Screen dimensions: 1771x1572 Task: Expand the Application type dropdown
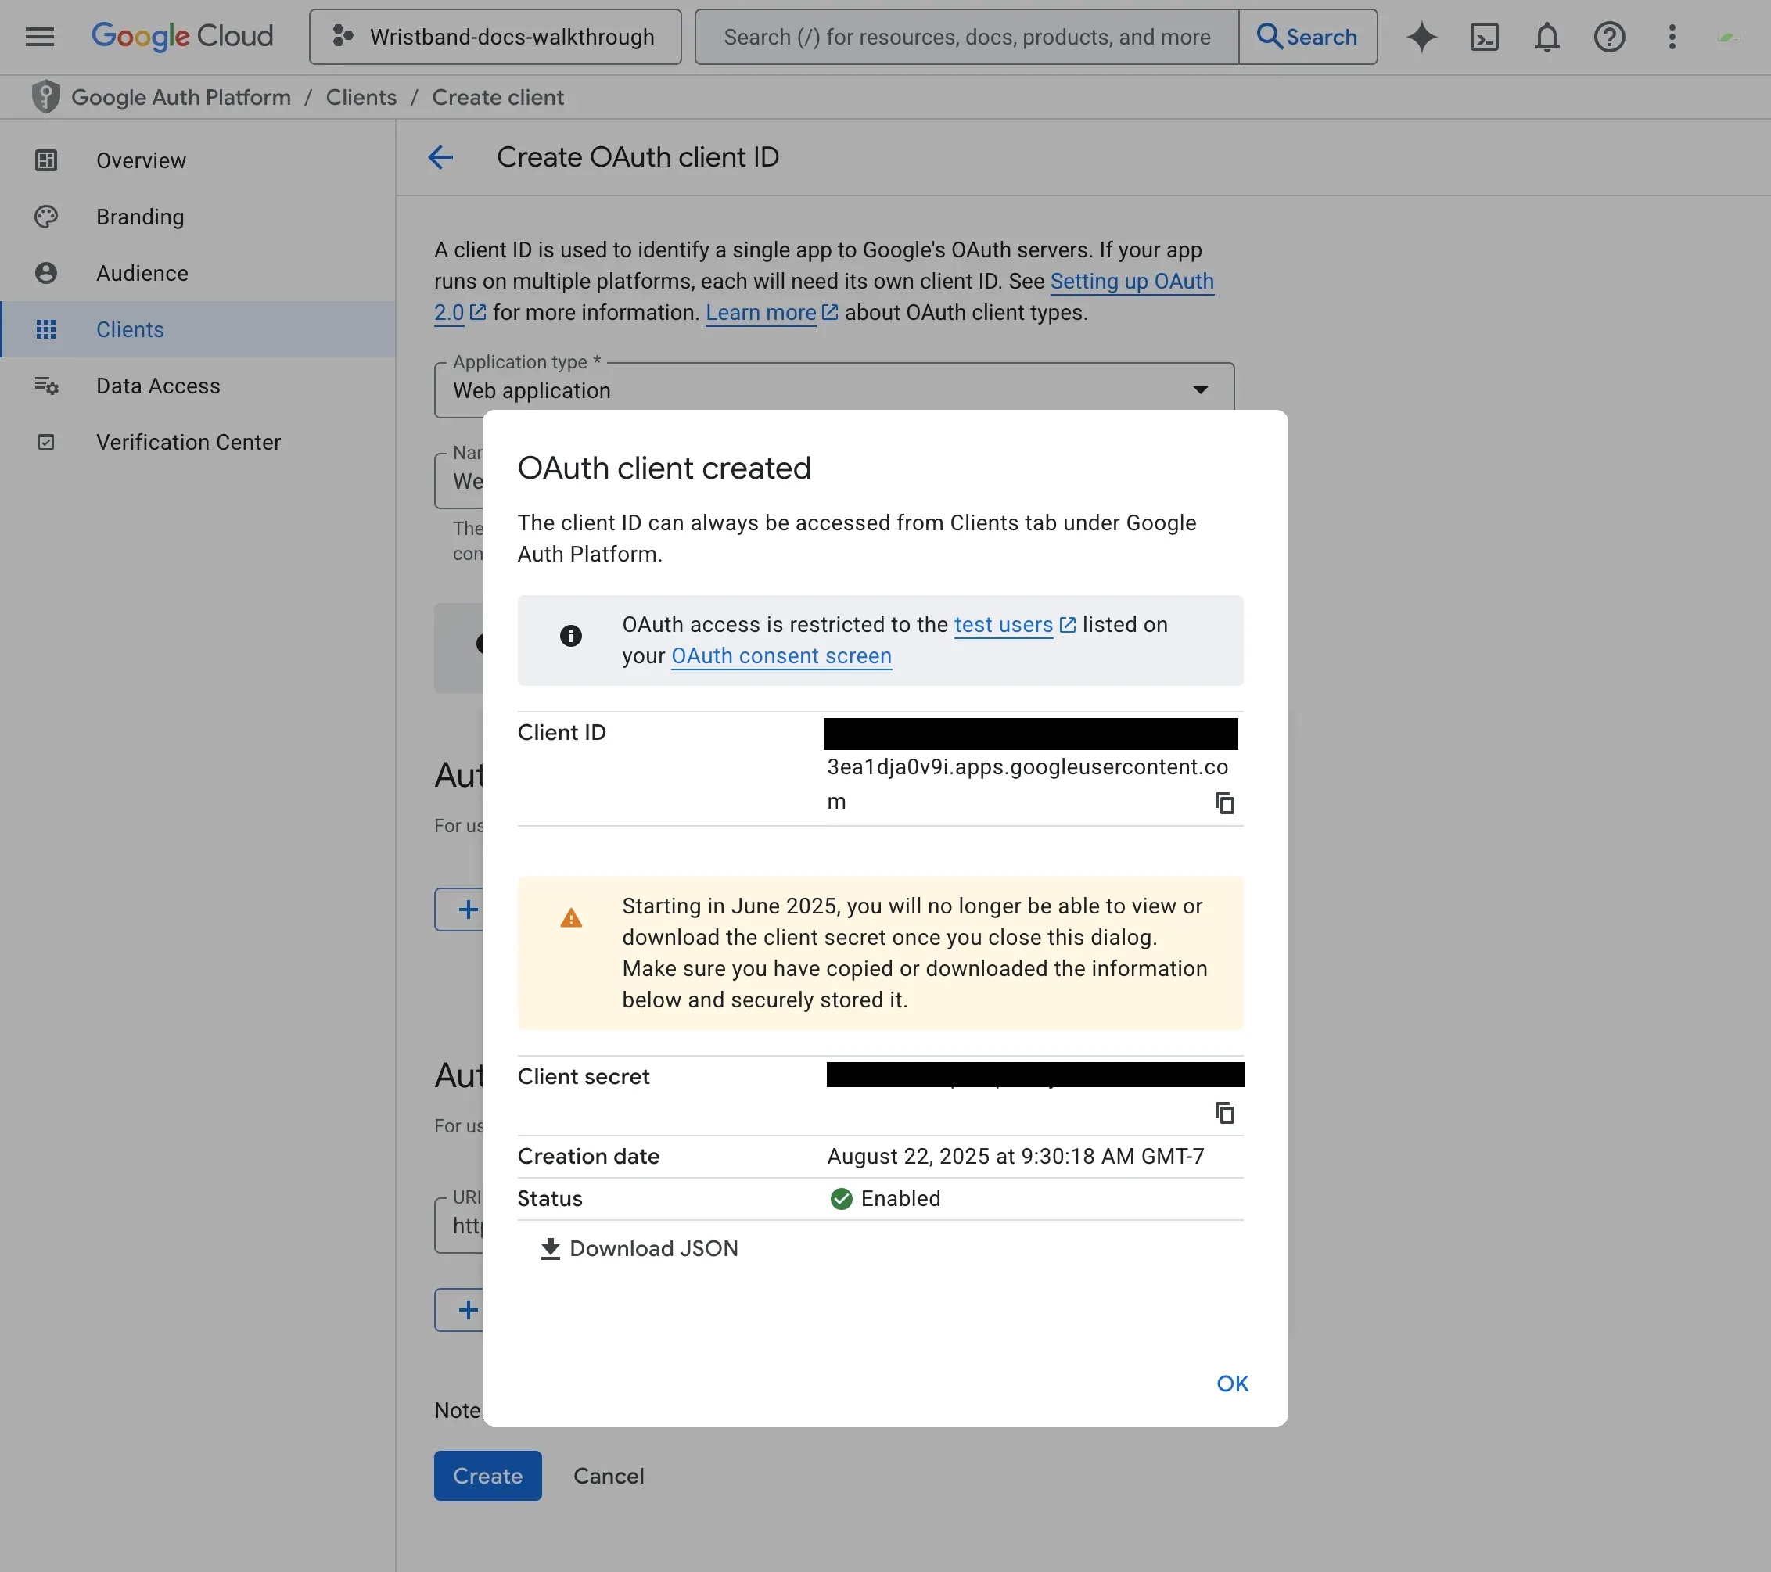click(834, 389)
